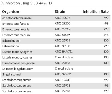Select Psuedomonas aeruginosa organism cell
The width and height of the screenshot is (112, 94).
(18, 63)
